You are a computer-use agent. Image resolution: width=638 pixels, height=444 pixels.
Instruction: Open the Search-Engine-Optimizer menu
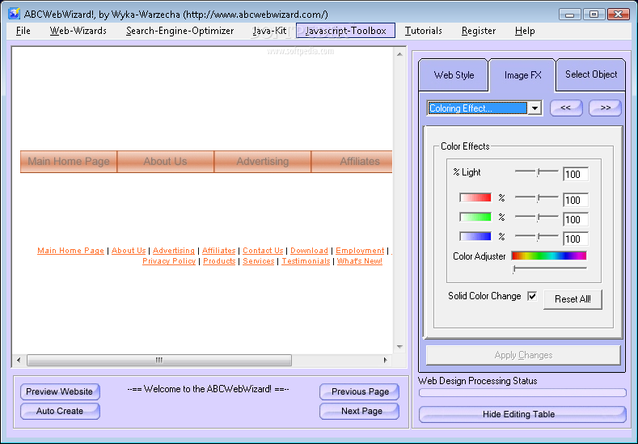(x=180, y=31)
